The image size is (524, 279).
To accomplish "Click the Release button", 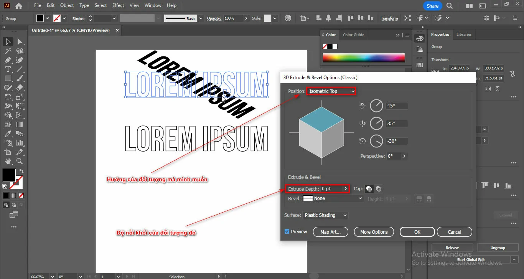I will coord(452,247).
